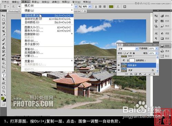Select the Move tool in toolbox
Viewport: 172px width, 126px height.
tap(3, 15)
